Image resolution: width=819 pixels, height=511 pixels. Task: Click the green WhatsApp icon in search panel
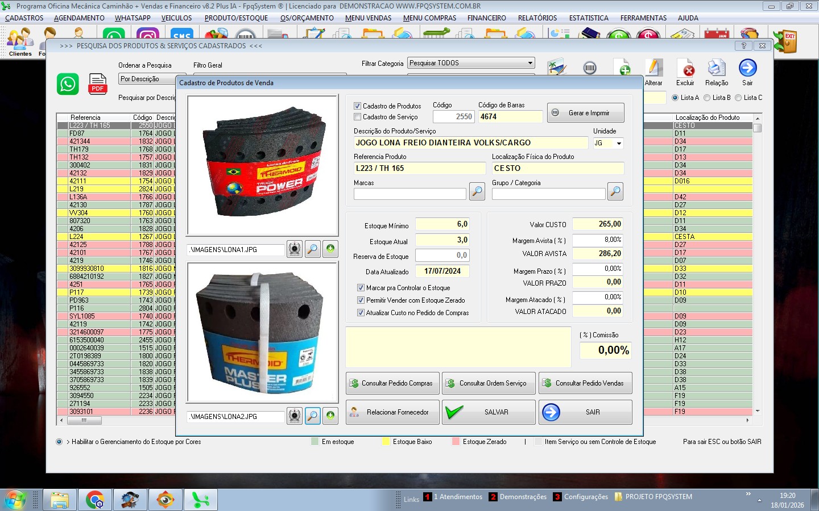[x=68, y=84]
